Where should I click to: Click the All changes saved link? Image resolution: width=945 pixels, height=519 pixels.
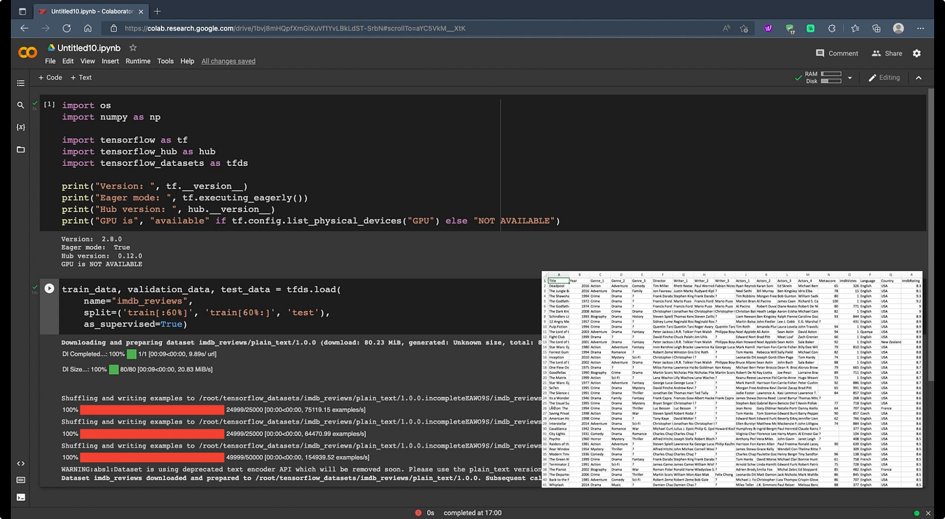[x=228, y=61]
